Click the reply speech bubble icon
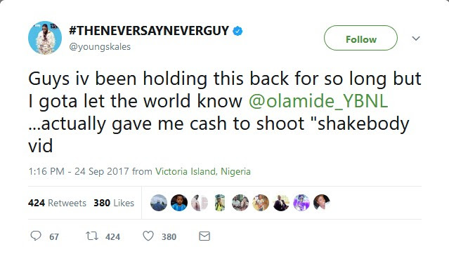The height and width of the screenshot is (261, 449). point(36,236)
